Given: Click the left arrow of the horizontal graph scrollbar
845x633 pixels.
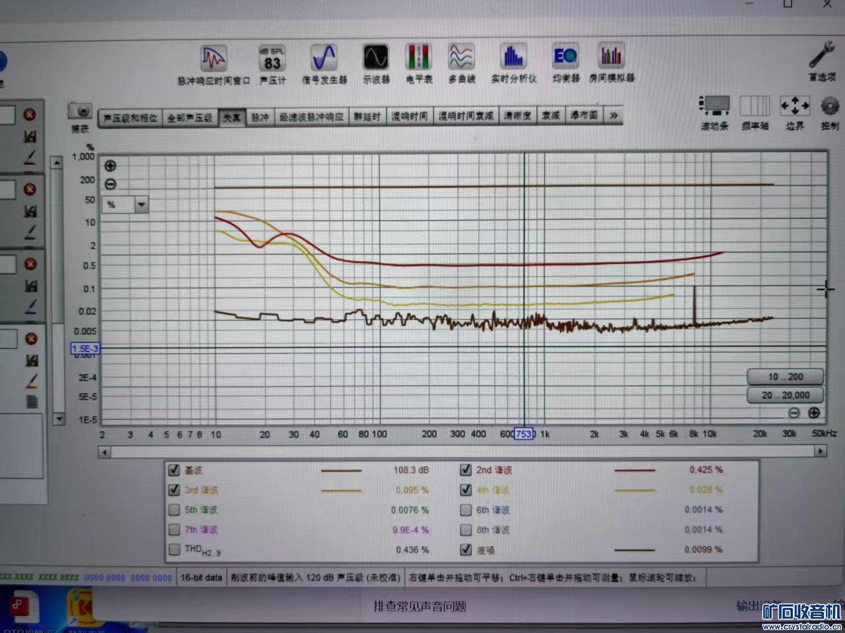Looking at the screenshot, I should click(x=104, y=452).
